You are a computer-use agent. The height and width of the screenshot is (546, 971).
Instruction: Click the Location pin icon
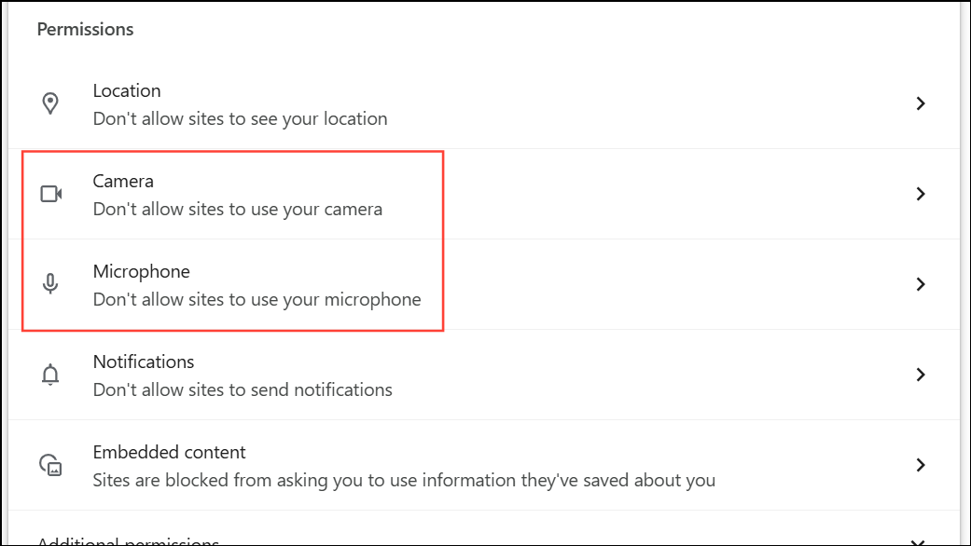(50, 103)
